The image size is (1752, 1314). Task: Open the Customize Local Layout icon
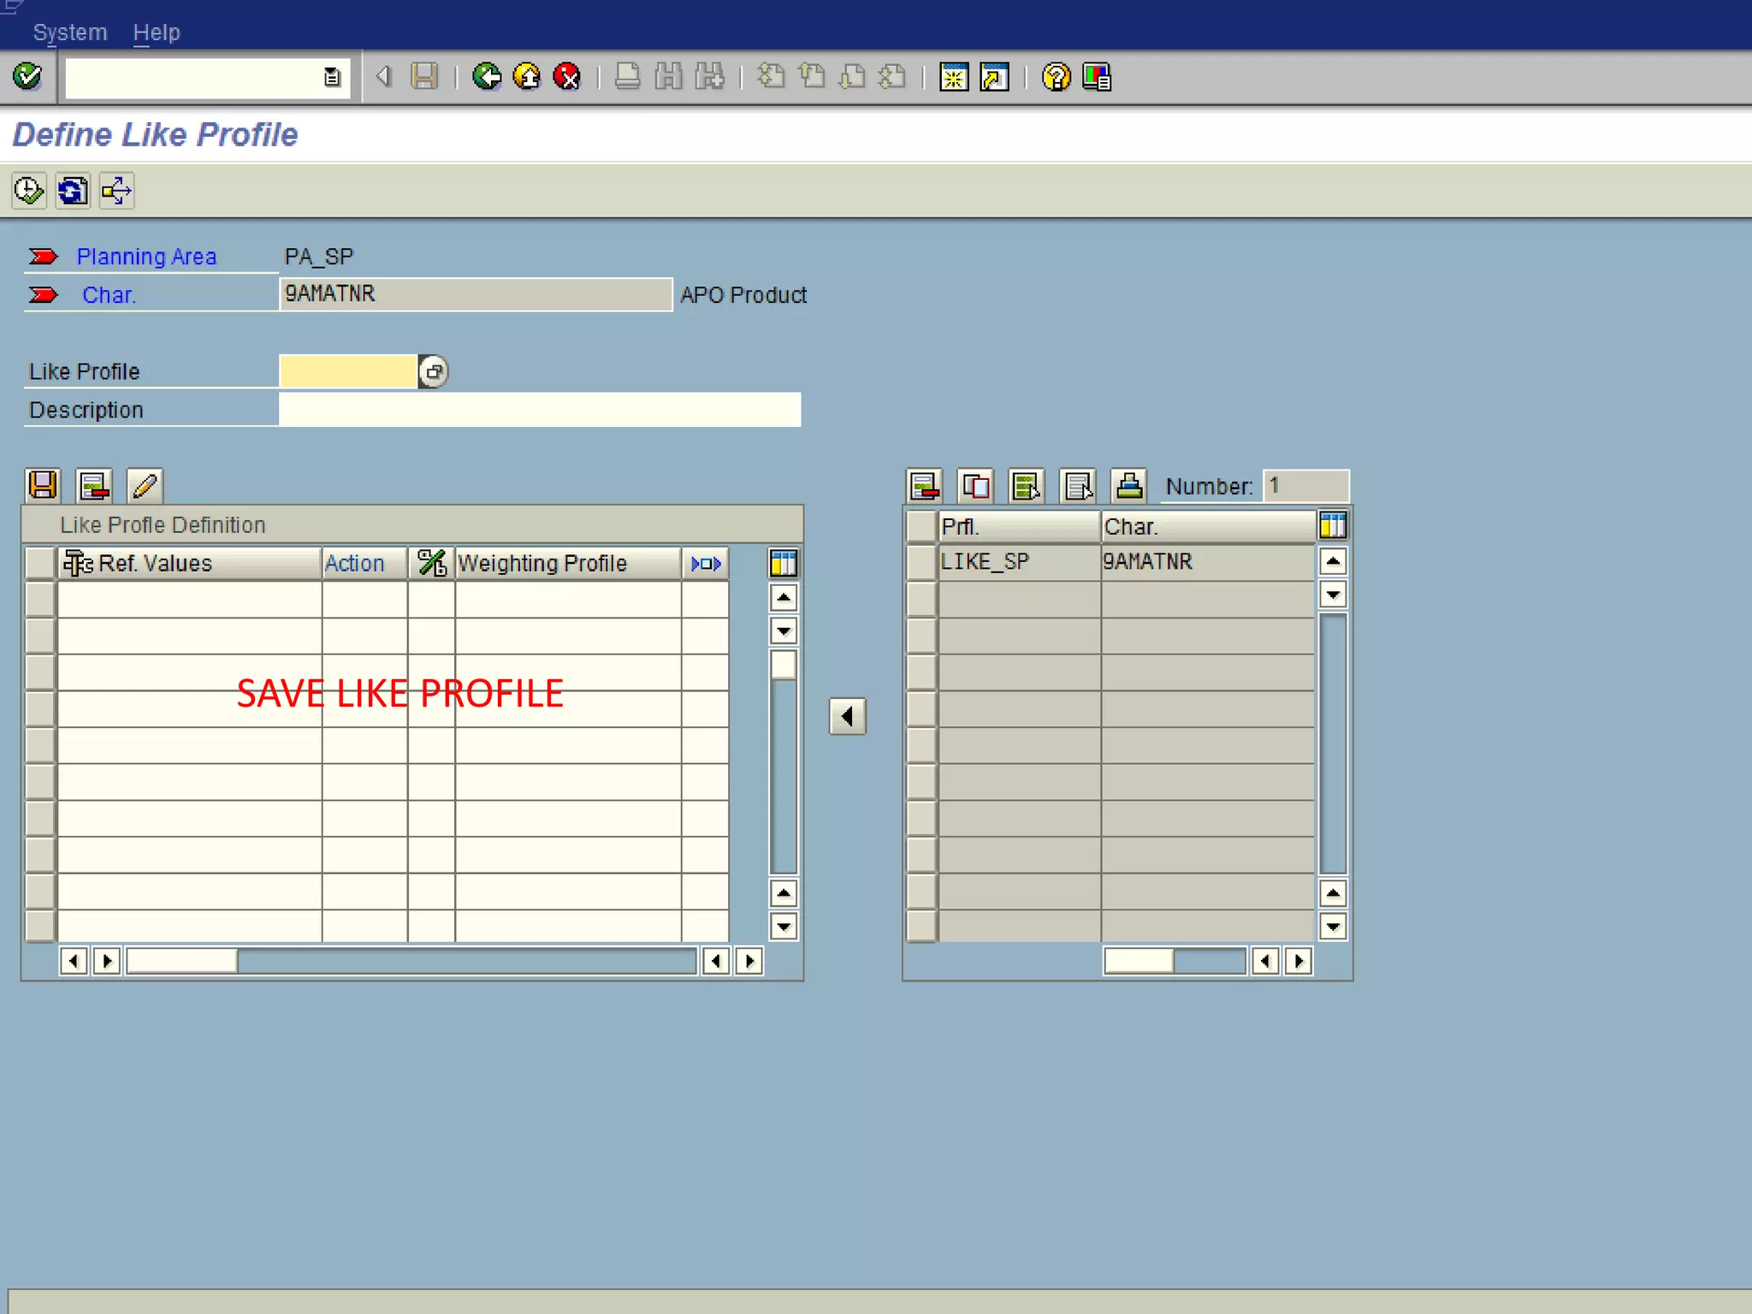pos(1097,77)
